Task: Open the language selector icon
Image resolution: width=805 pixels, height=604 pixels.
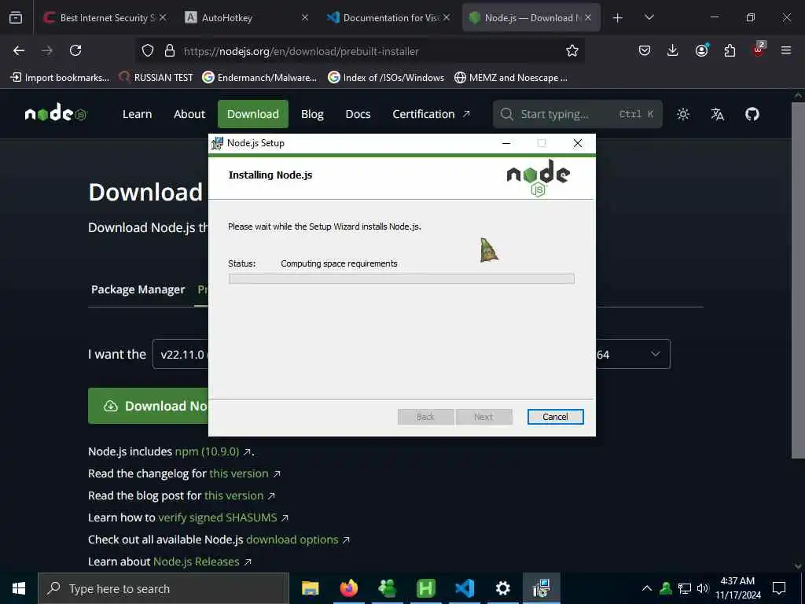Action: [717, 114]
